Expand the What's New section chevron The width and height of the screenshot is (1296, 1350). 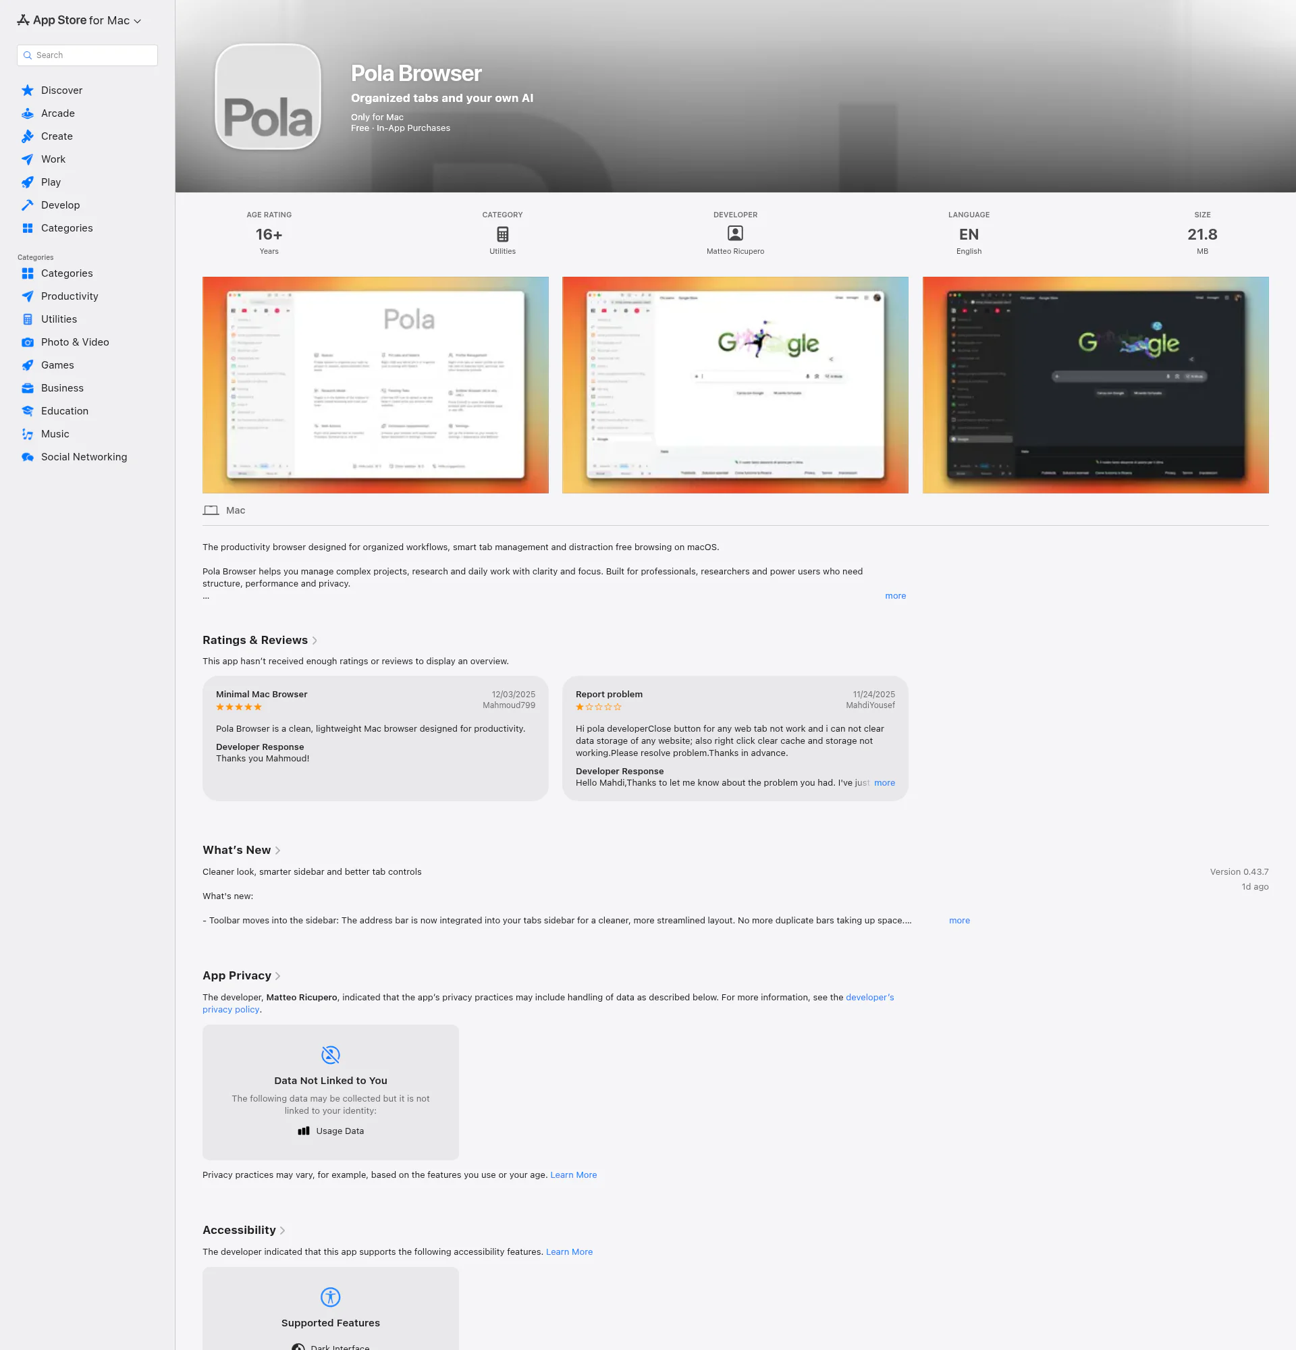tap(277, 850)
